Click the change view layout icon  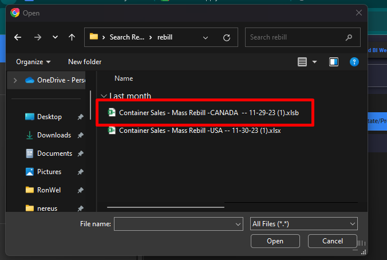[x=302, y=61]
